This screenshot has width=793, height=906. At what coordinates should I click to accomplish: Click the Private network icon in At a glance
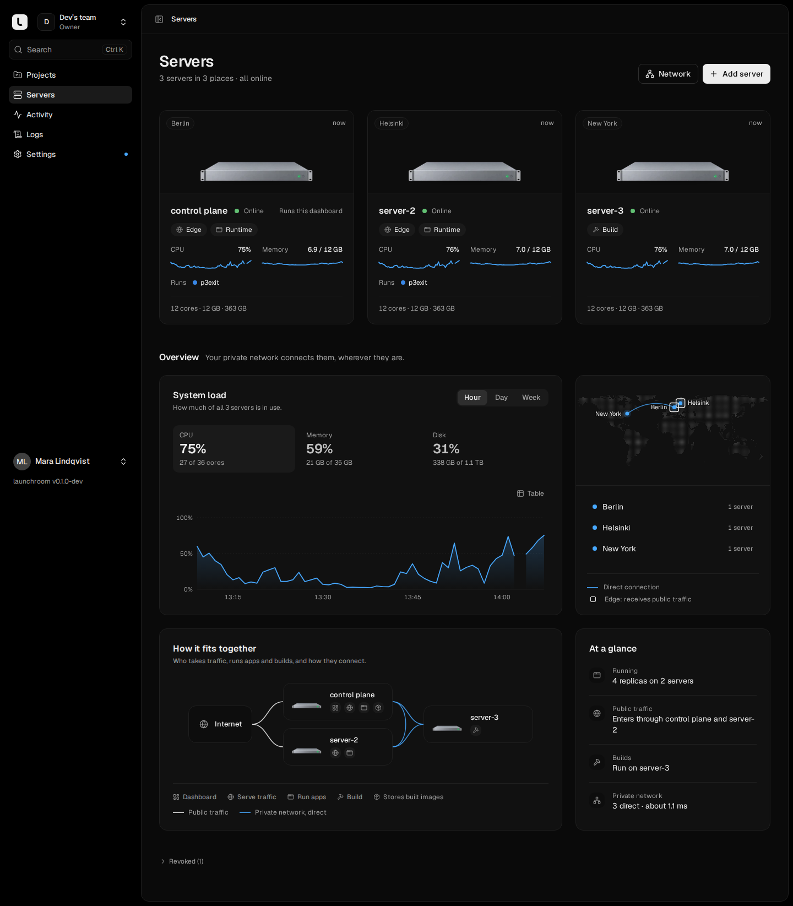coord(597,800)
